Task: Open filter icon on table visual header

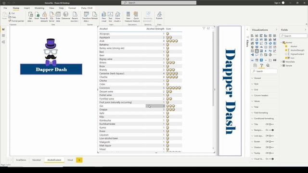Action: (x=204, y=28)
